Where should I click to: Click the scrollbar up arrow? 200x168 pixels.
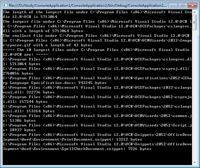coord(195,12)
